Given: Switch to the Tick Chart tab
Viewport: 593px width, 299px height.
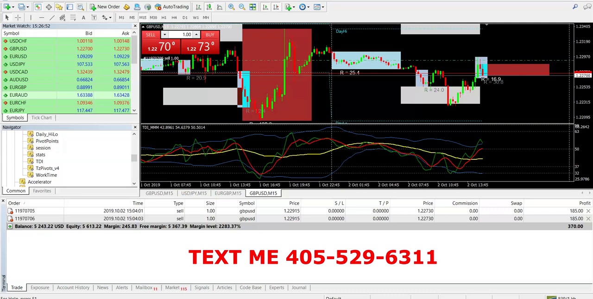Looking at the screenshot, I should tap(42, 118).
